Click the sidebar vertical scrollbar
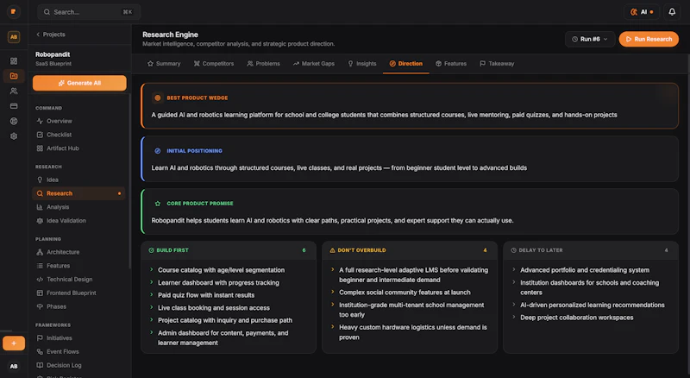 click(130, 180)
